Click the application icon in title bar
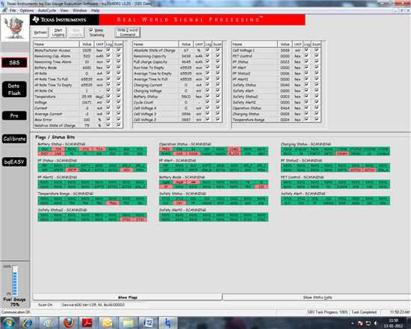Image resolution: width=411 pixels, height=329 pixels. pyautogui.click(x=3, y=4)
